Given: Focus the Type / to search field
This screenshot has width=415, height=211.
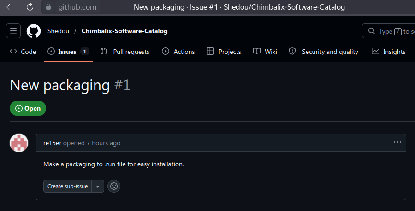Looking at the screenshot, I should click(389, 31).
